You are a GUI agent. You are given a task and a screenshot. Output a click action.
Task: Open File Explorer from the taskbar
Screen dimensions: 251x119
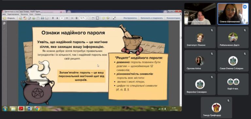click(x=13, y=109)
